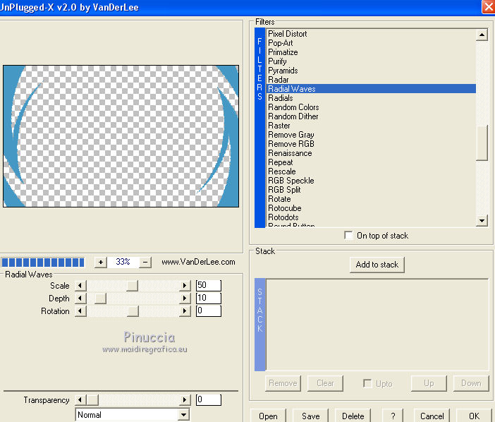
Task: Increase Depth with the right arrow
Action: point(185,299)
